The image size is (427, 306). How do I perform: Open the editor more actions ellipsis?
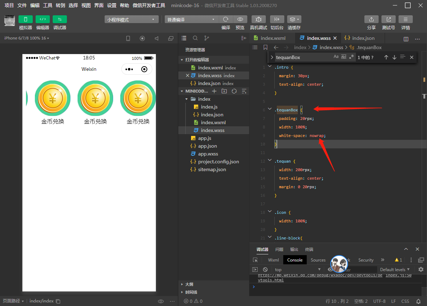click(417, 39)
